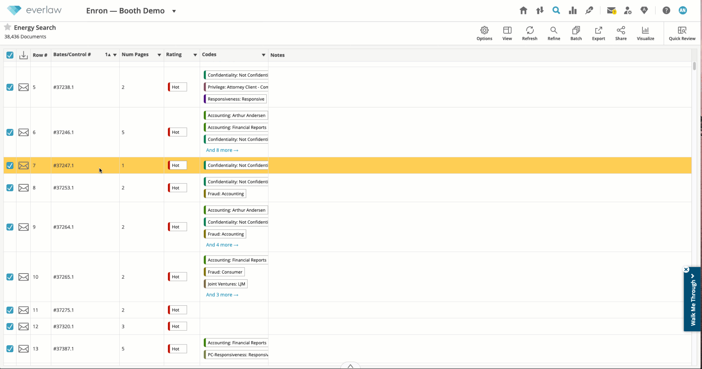
Task: Uncheck the row 11 checkbox
Action: pyautogui.click(x=10, y=310)
